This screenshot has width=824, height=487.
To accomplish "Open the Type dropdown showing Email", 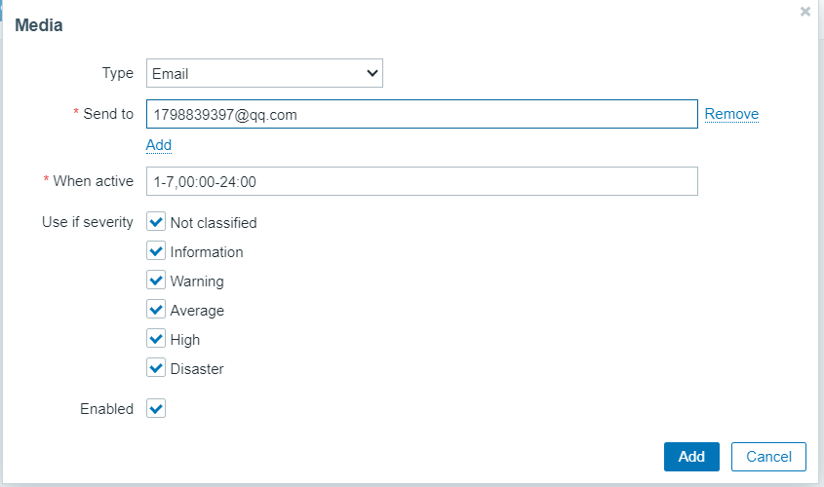I will point(264,73).
